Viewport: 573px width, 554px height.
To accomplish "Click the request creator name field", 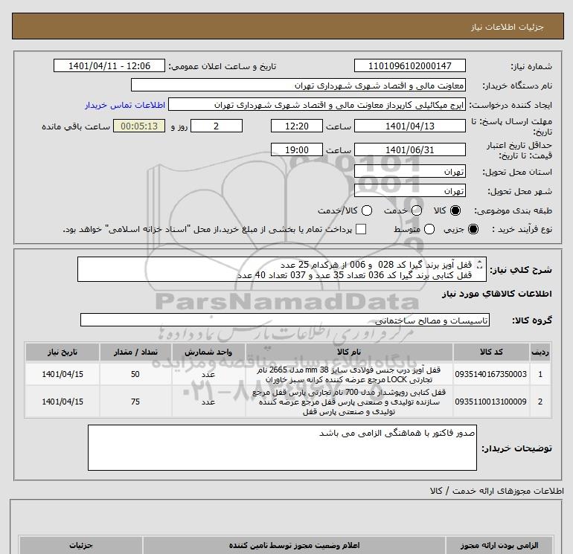I will (317, 104).
